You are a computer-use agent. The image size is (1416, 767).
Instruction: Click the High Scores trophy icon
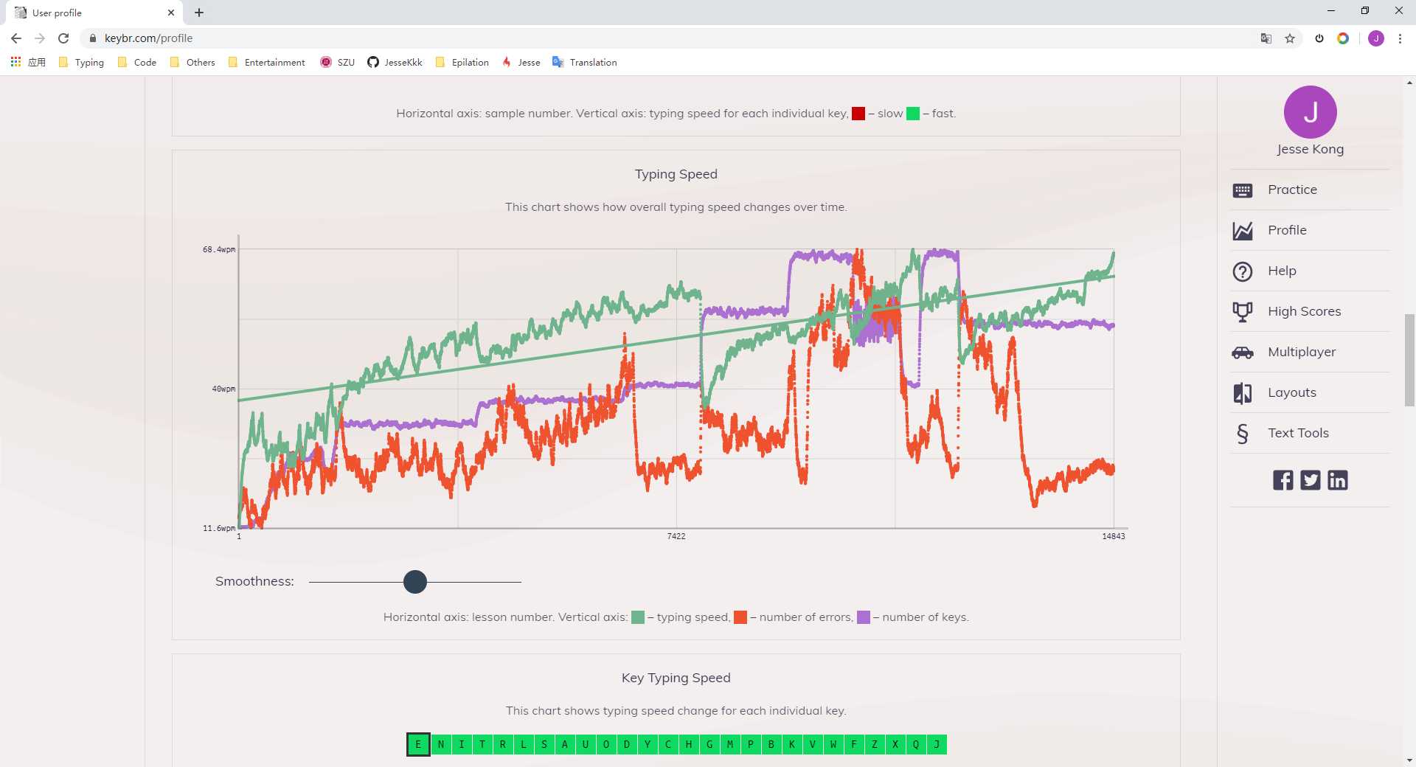(1242, 312)
